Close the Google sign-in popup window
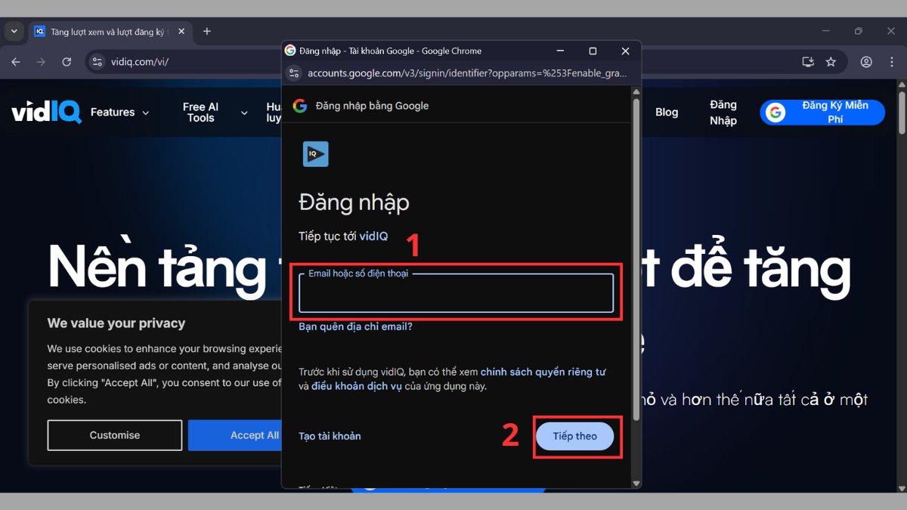 625,51
